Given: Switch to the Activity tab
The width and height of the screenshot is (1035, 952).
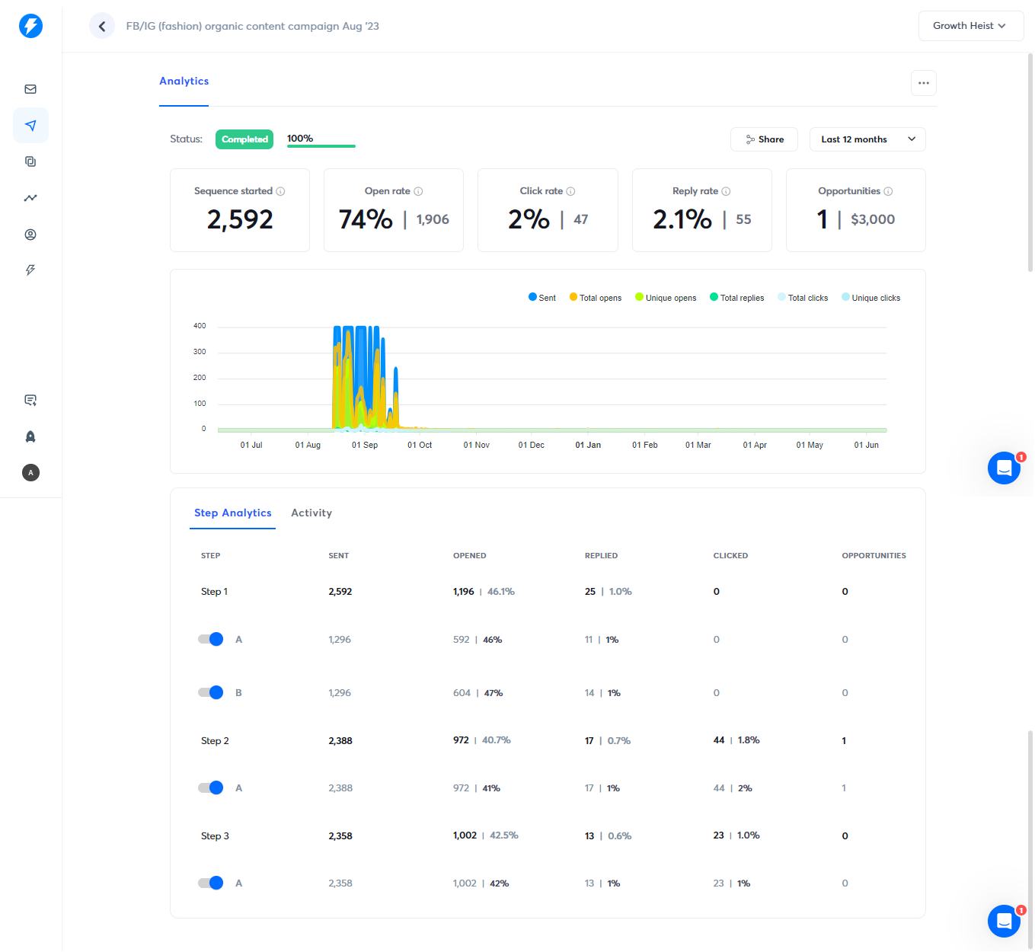Looking at the screenshot, I should pyautogui.click(x=311, y=513).
